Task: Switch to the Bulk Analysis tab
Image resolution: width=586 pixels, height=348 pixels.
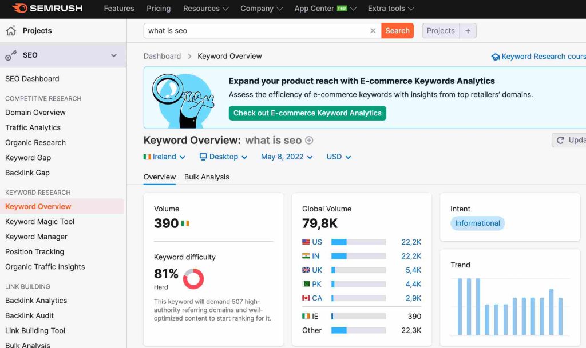Action: [x=207, y=177]
